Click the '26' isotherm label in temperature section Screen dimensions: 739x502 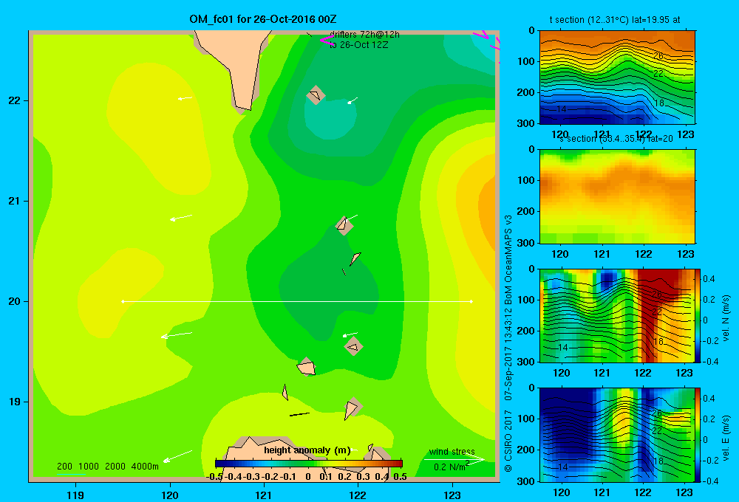coord(658,55)
